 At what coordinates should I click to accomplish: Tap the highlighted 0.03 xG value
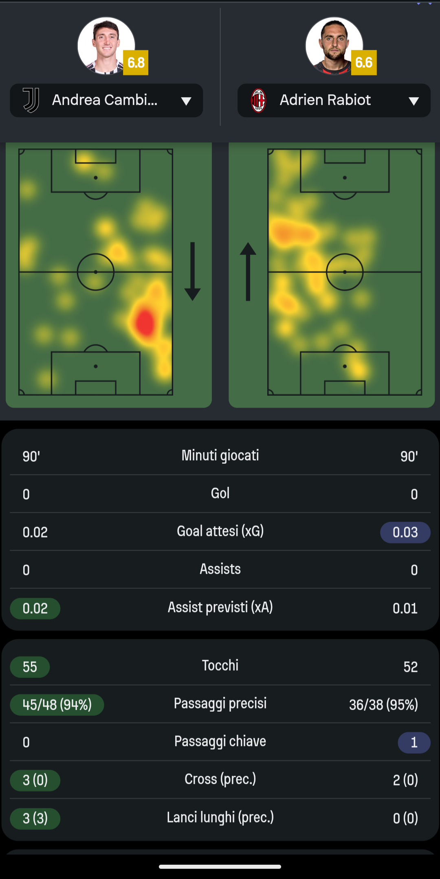pos(405,533)
